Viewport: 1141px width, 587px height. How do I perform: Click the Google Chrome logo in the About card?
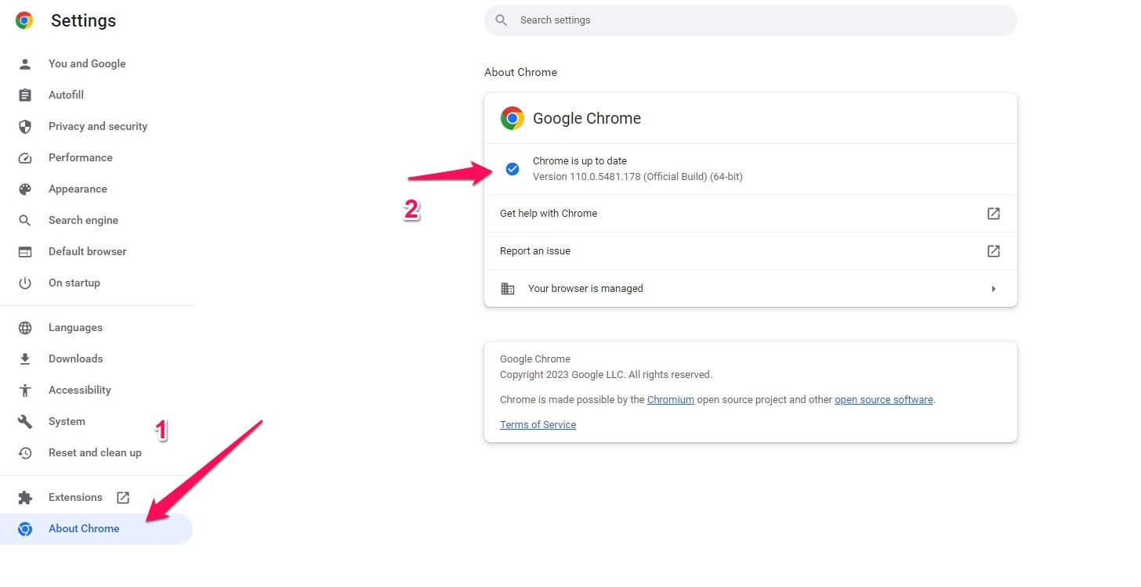tap(512, 118)
